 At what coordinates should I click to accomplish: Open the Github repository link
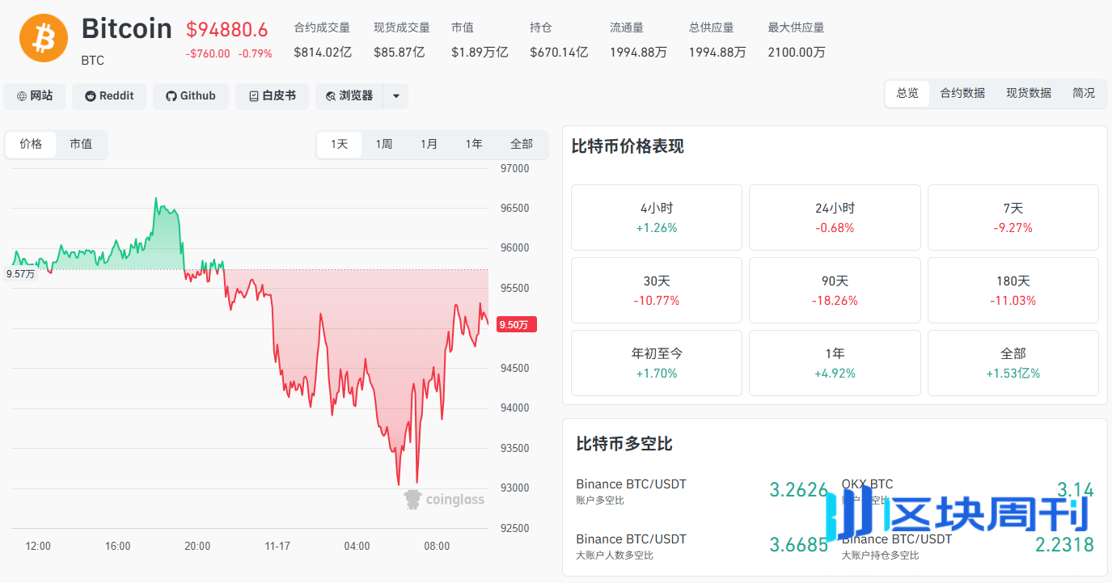(191, 96)
